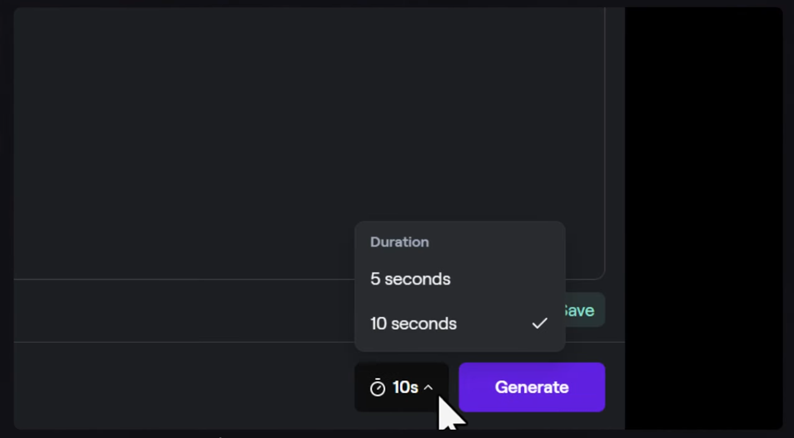Collapse the duration menu using the caret arrow
Image resolution: width=794 pixels, height=438 pixels.
click(428, 387)
